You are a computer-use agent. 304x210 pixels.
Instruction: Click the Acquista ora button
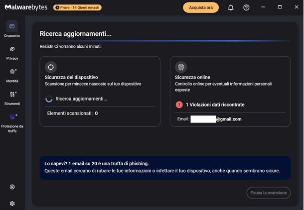[201, 7]
